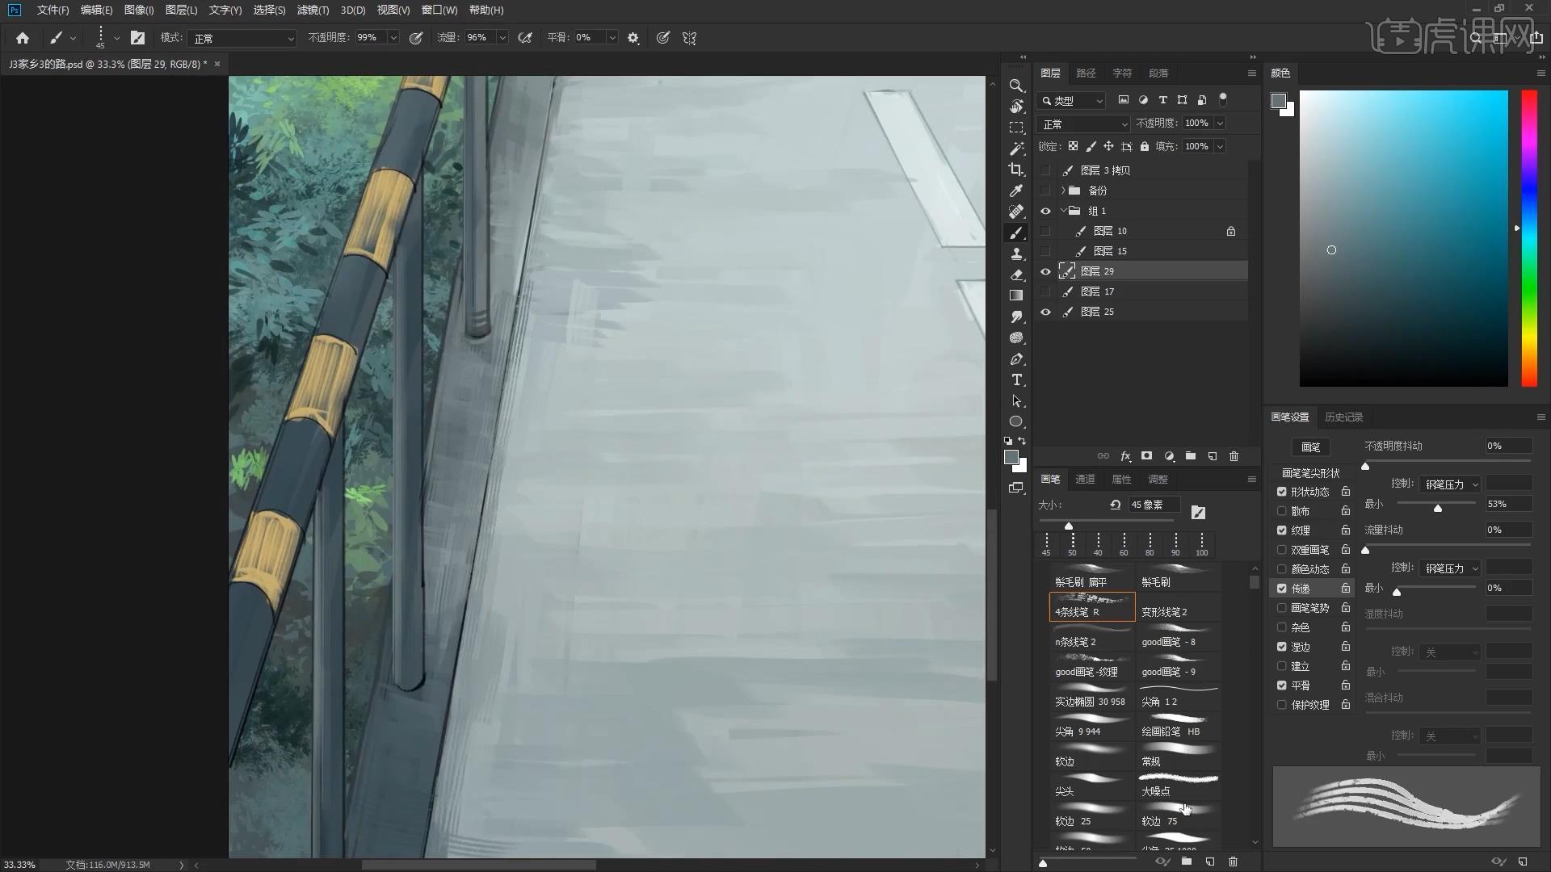Viewport: 1551px width, 872px height.
Task: Select the Brush tool in toolbox
Action: (1016, 233)
